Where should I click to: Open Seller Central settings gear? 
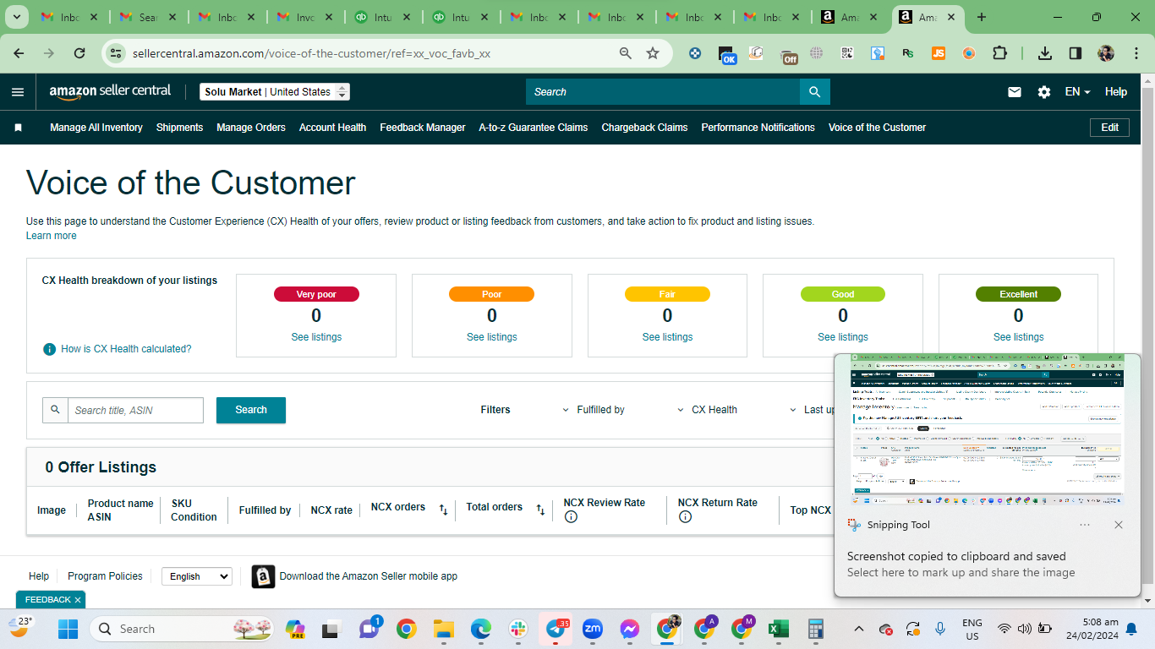point(1044,92)
